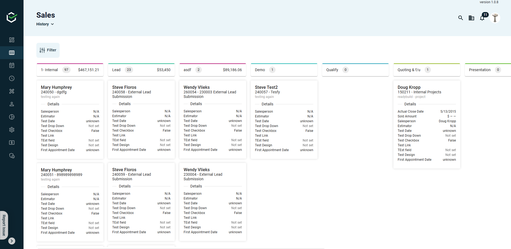Viewport: 511px width, 249px height.
Task: Open the tools design sidebar icon
Action: [x=12, y=91]
